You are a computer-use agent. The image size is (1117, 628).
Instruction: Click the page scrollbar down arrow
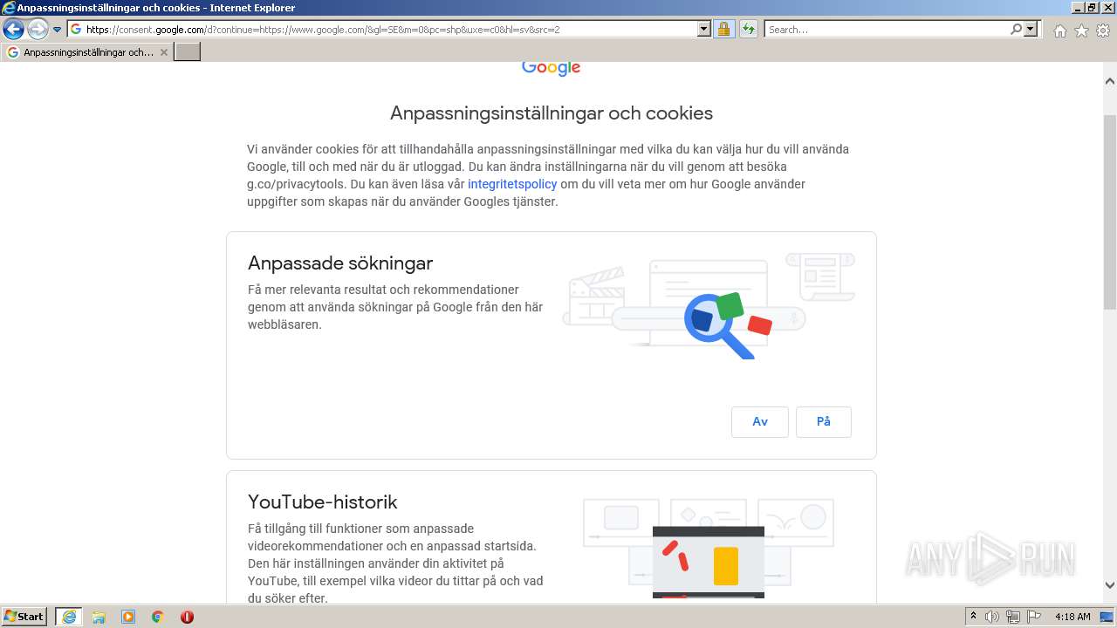1110,585
